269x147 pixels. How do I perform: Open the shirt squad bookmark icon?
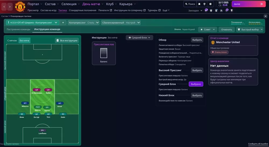point(211,10)
